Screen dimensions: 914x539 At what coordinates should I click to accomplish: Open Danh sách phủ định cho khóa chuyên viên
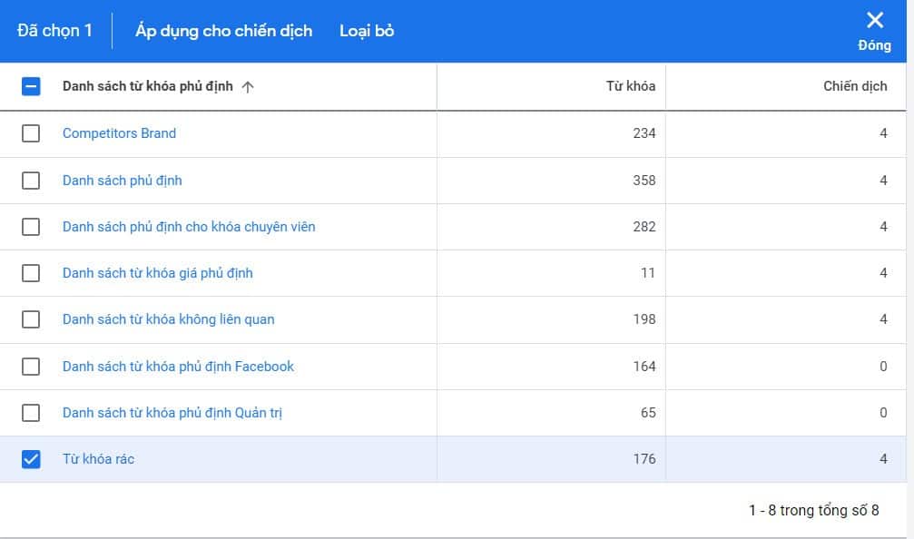pos(189,227)
